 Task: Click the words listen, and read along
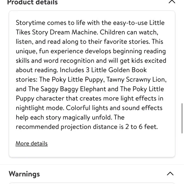(47, 42)
